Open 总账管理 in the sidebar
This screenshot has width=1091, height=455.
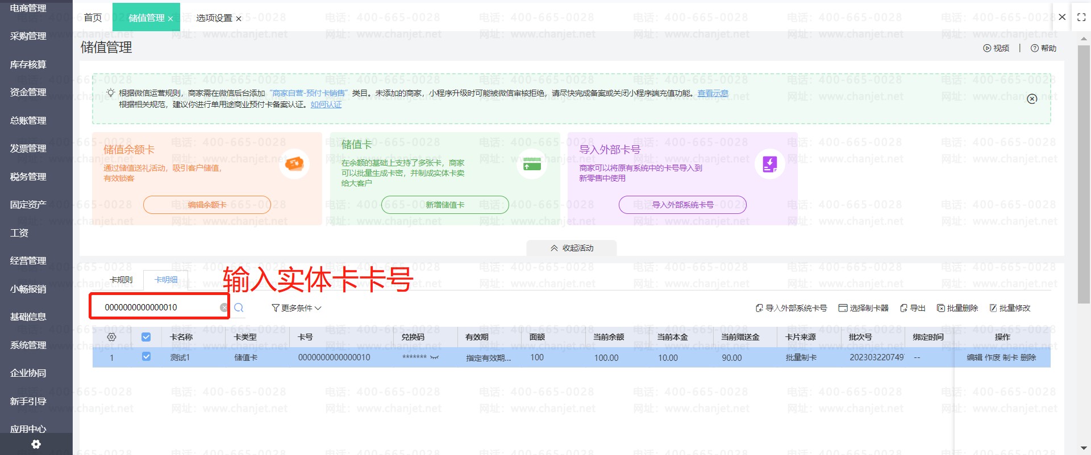point(28,121)
